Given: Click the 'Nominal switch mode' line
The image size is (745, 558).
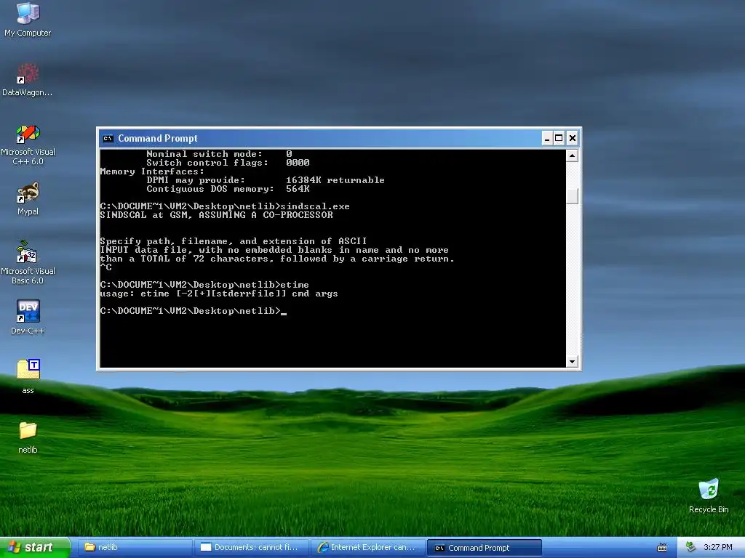Looking at the screenshot, I should click(219, 154).
